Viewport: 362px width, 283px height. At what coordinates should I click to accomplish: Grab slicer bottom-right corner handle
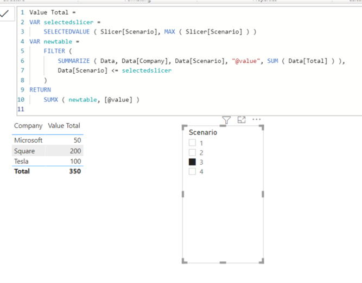coord(262,261)
